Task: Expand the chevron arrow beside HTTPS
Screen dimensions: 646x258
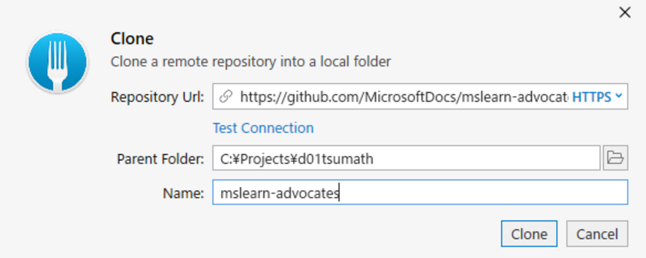Action: [618, 96]
